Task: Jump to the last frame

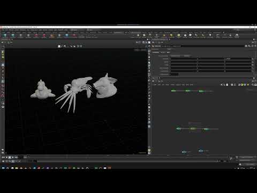Action: 16,157
